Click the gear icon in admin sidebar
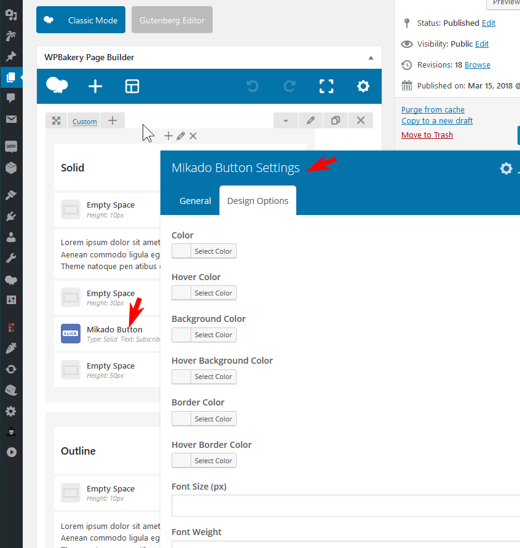Image resolution: width=520 pixels, height=548 pixels. coord(11,412)
